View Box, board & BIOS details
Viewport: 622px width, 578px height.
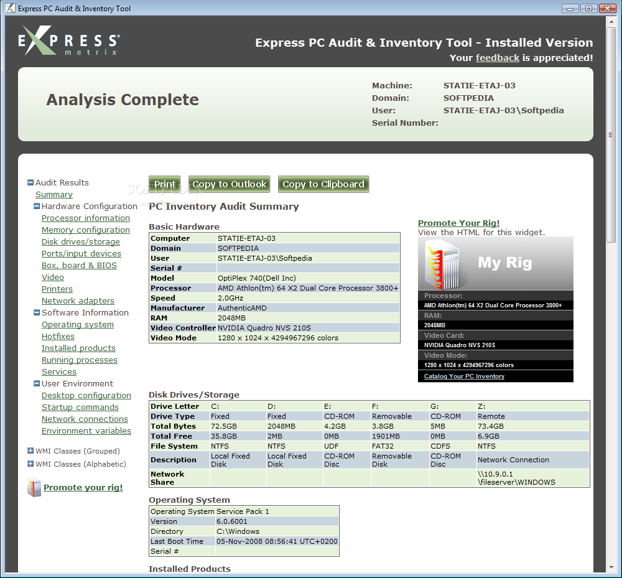[x=80, y=266]
